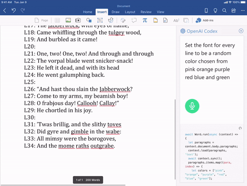Screen dimensions: 247x186
Task: Insert a table from the ribbon
Action: [x=57, y=20]
